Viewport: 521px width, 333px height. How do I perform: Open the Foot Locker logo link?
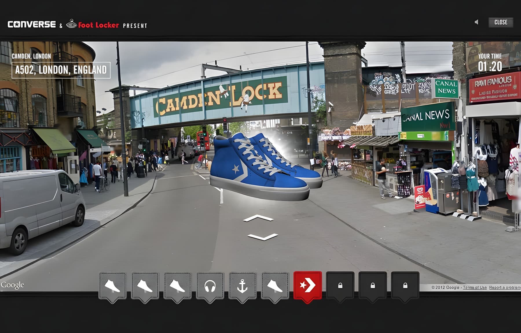point(93,24)
